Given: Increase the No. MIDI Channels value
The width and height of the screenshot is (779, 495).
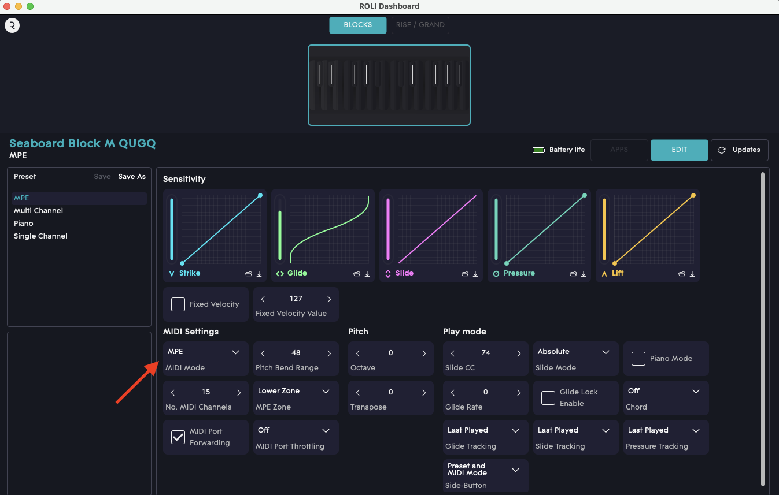Looking at the screenshot, I should (239, 393).
